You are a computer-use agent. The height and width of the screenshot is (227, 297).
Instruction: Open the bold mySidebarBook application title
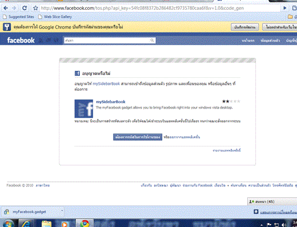pyautogui.click(x=111, y=102)
